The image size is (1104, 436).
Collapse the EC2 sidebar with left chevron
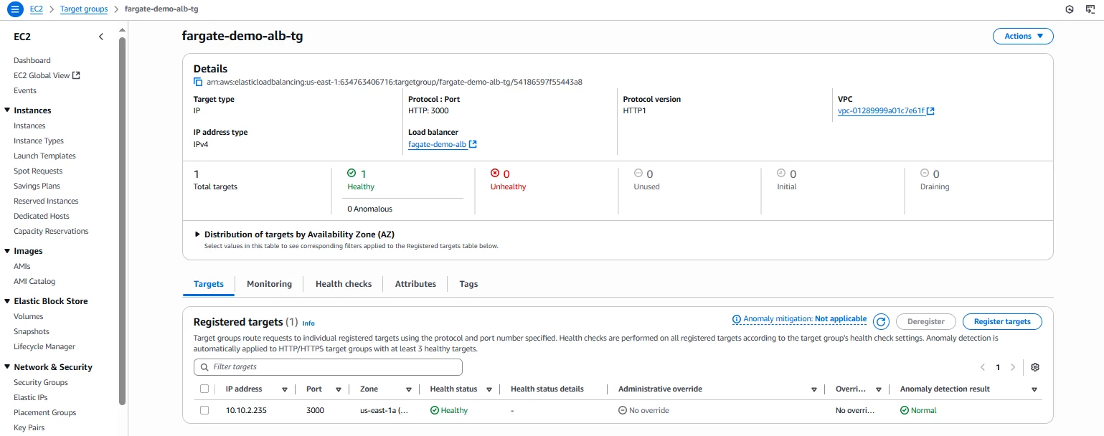click(x=101, y=37)
